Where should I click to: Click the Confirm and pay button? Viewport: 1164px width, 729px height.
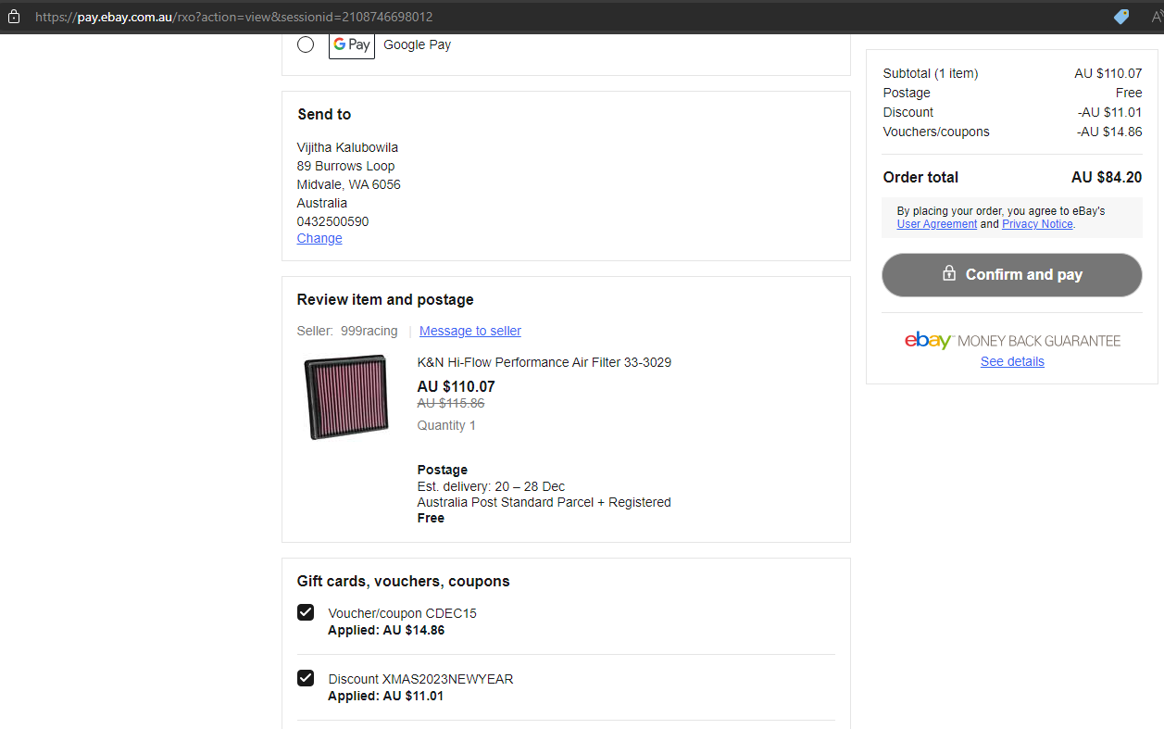[x=1012, y=275]
